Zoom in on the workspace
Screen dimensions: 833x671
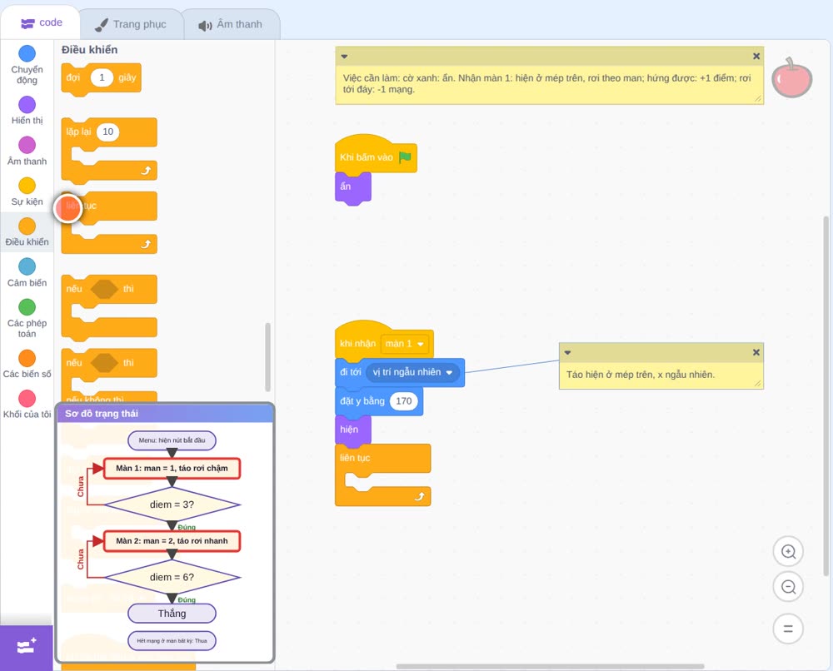click(788, 552)
